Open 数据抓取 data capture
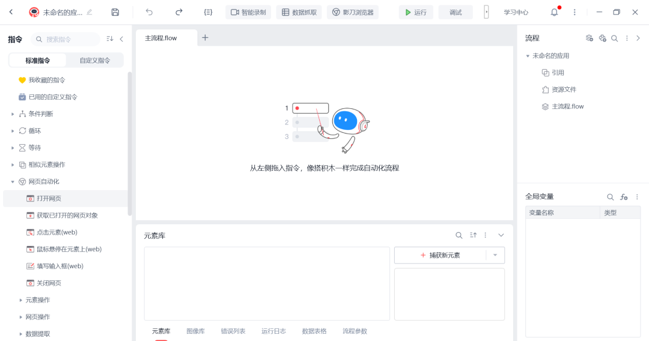The image size is (649, 341). point(299,13)
